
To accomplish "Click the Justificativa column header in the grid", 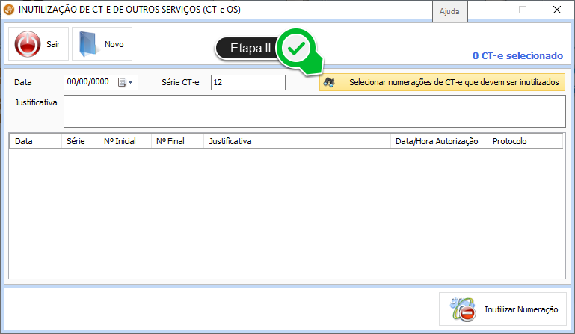I will [296, 141].
